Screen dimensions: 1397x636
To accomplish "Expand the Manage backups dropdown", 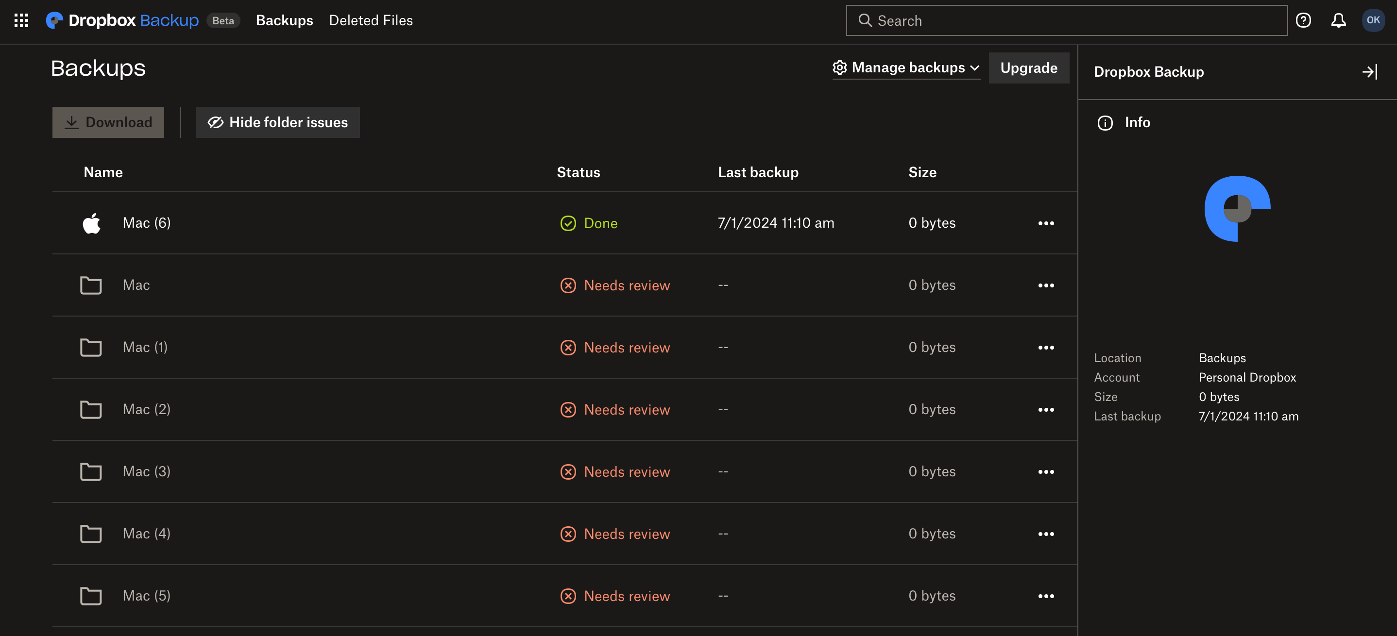I will (x=906, y=68).
